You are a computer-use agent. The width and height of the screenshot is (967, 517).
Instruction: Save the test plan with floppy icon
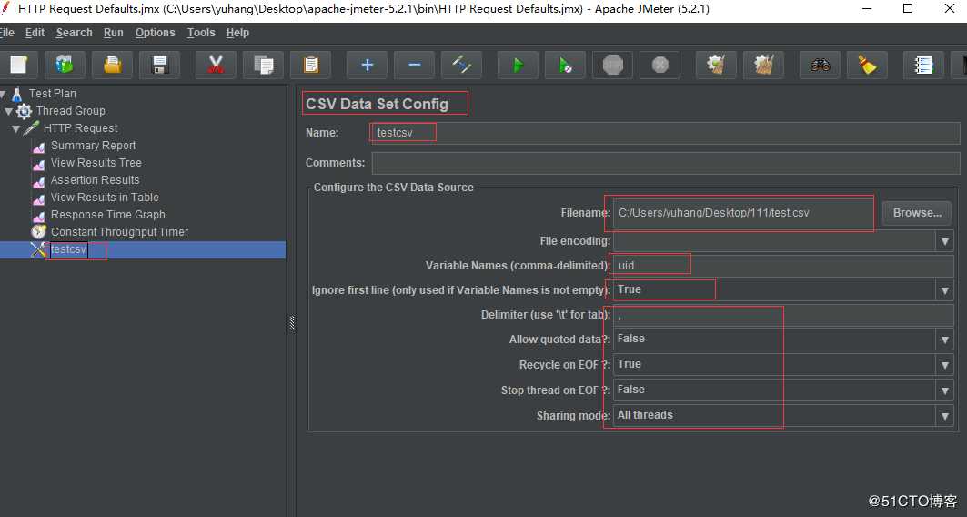pyautogui.click(x=160, y=65)
